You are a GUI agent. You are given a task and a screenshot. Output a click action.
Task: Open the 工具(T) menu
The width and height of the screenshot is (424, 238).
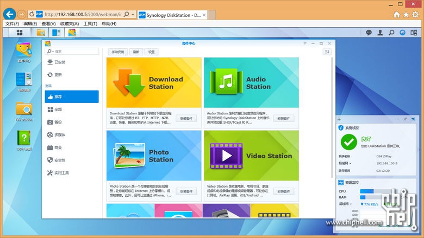pyautogui.click(x=90, y=24)
